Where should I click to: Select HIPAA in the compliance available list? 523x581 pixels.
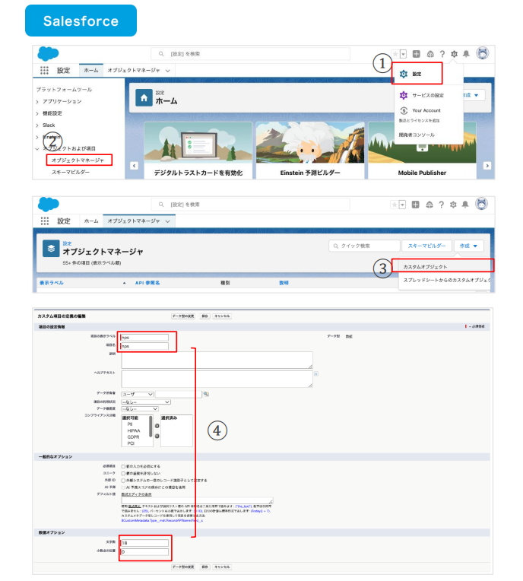pyautogui.click(x=134, y=431)
